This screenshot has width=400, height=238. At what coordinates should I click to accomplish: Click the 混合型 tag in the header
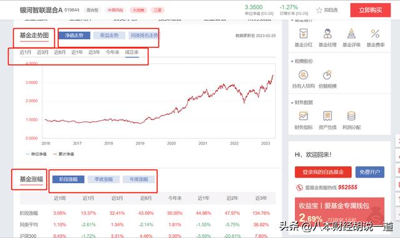(92, 10)
